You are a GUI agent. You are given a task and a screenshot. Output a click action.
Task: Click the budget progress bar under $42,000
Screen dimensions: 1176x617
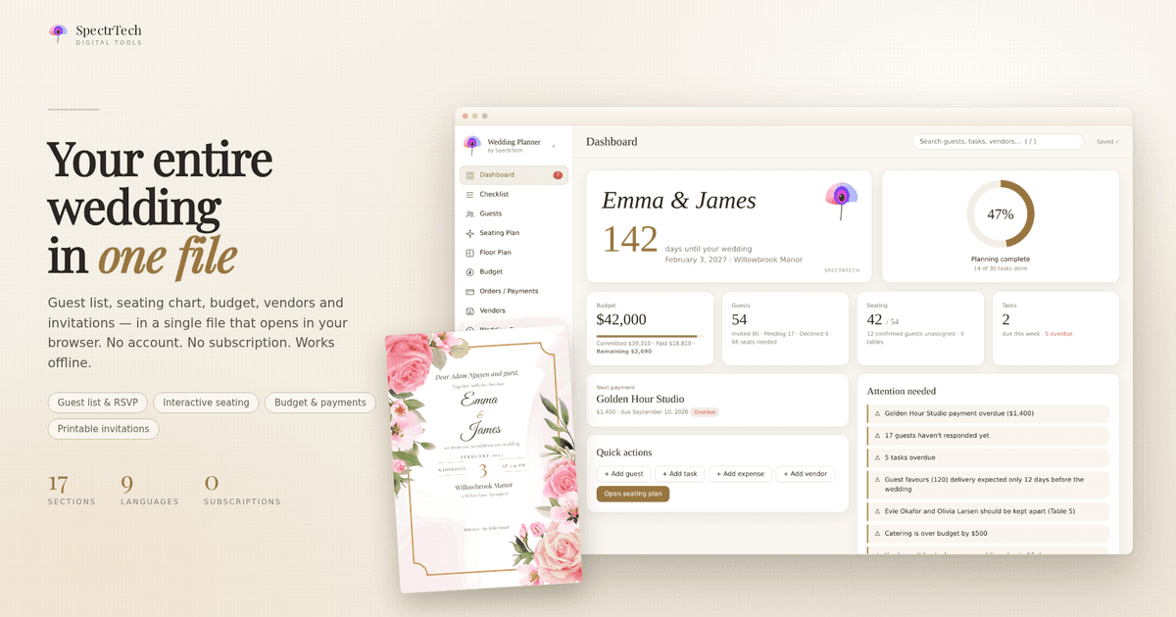point(649,336)
